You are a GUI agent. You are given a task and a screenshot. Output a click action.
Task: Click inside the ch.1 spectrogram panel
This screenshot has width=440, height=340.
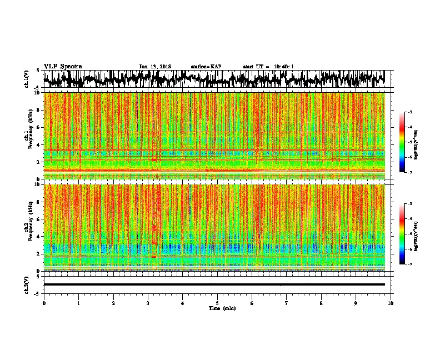click(214, 136)
